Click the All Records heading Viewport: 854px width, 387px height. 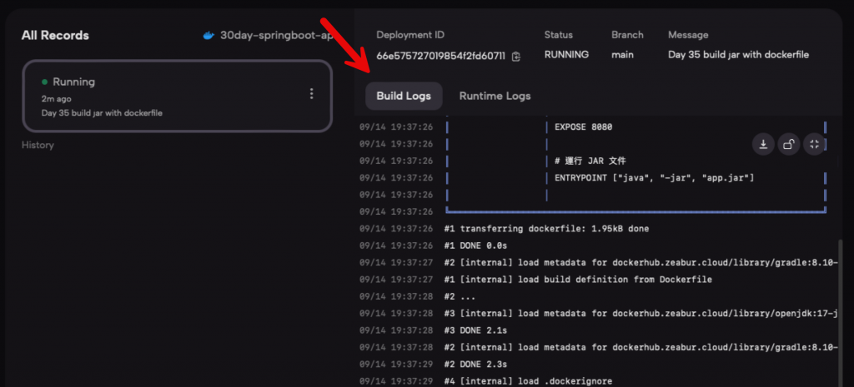click(x=55, y=35)
